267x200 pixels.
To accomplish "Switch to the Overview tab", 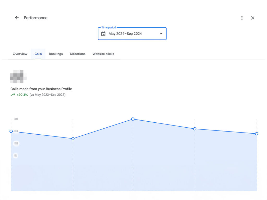I will [20, 54].
